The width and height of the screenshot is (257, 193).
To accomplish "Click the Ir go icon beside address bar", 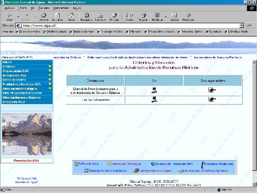I will click(x=249, y=25).
